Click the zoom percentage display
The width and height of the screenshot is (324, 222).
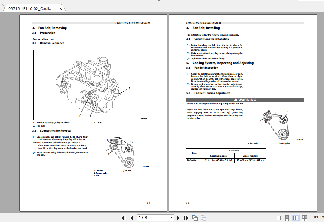point(316,218)
